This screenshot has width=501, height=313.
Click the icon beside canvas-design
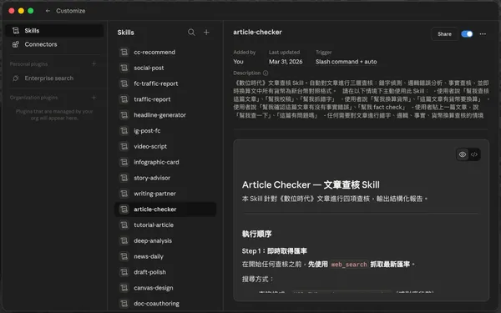pos(124,288)
